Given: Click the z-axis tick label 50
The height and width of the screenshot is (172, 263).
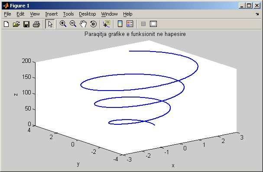Looking at the screenshot, I should 28,108.
